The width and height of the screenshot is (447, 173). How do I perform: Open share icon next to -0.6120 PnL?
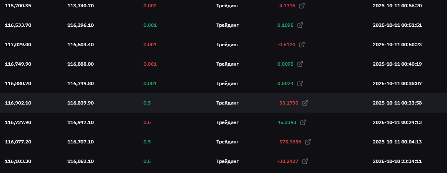click(302, 45)
